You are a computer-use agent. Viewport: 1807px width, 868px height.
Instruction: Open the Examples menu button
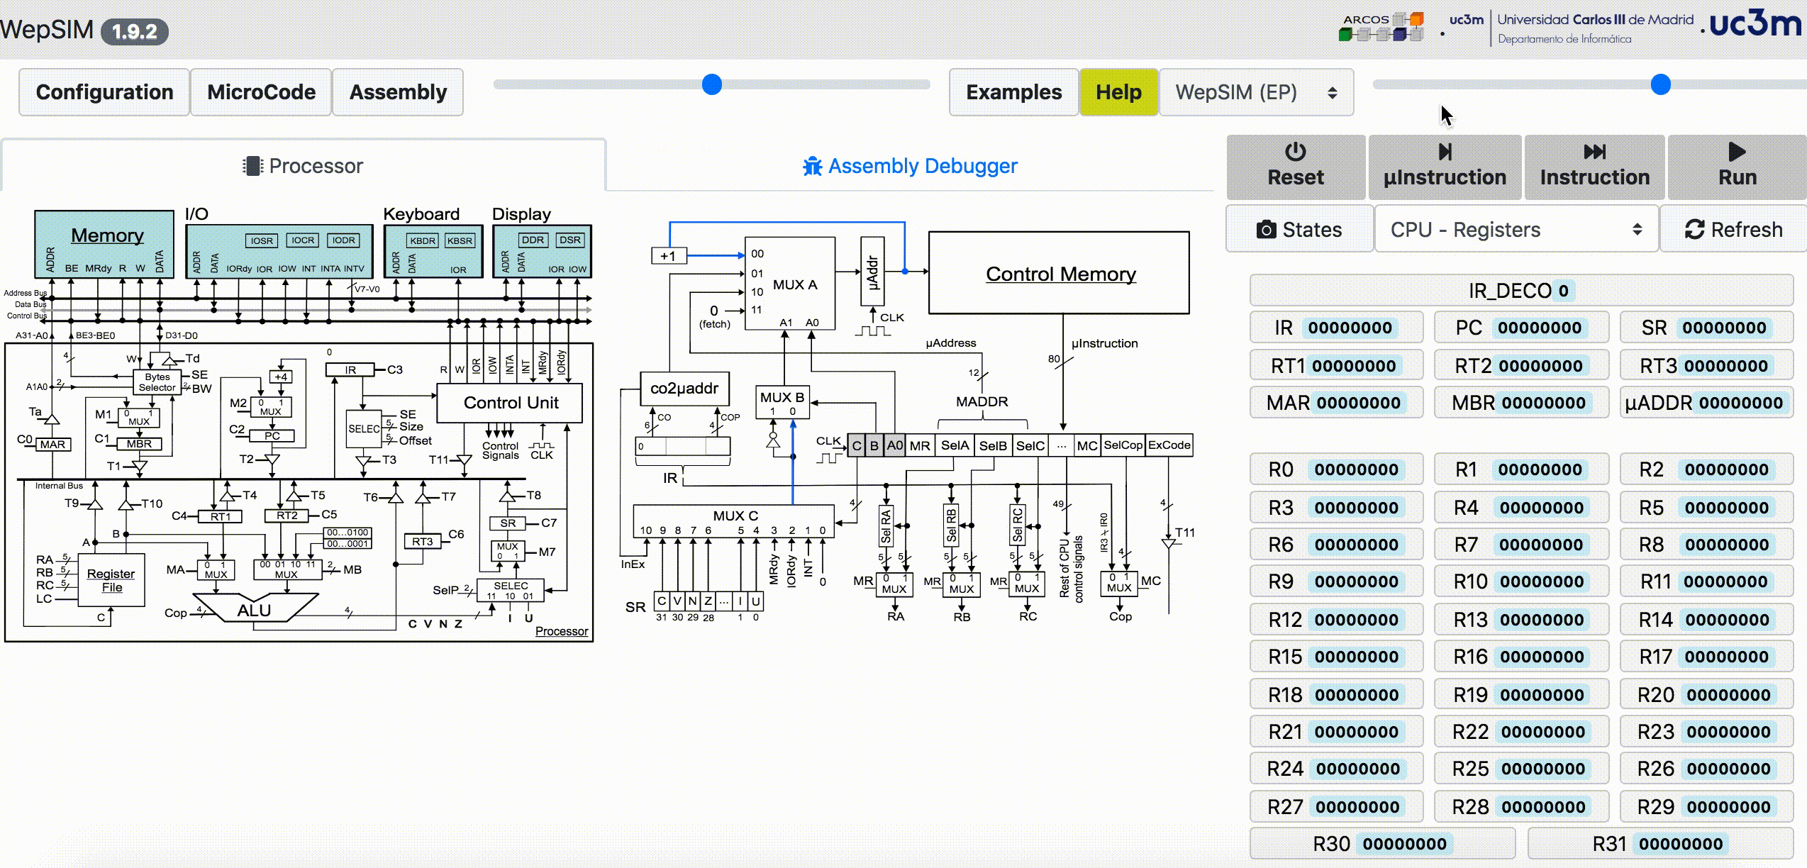[1013, 92]
